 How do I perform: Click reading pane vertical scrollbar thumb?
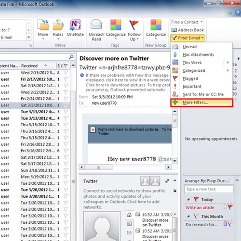175,120
